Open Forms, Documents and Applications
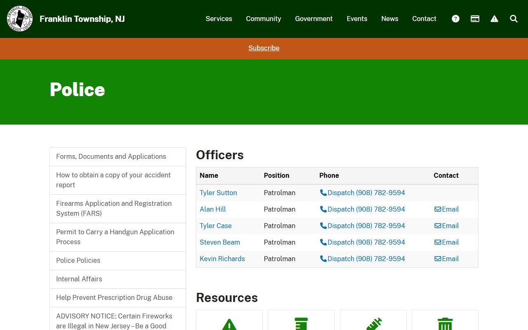528x330 pixels. [x=118, y=157]
